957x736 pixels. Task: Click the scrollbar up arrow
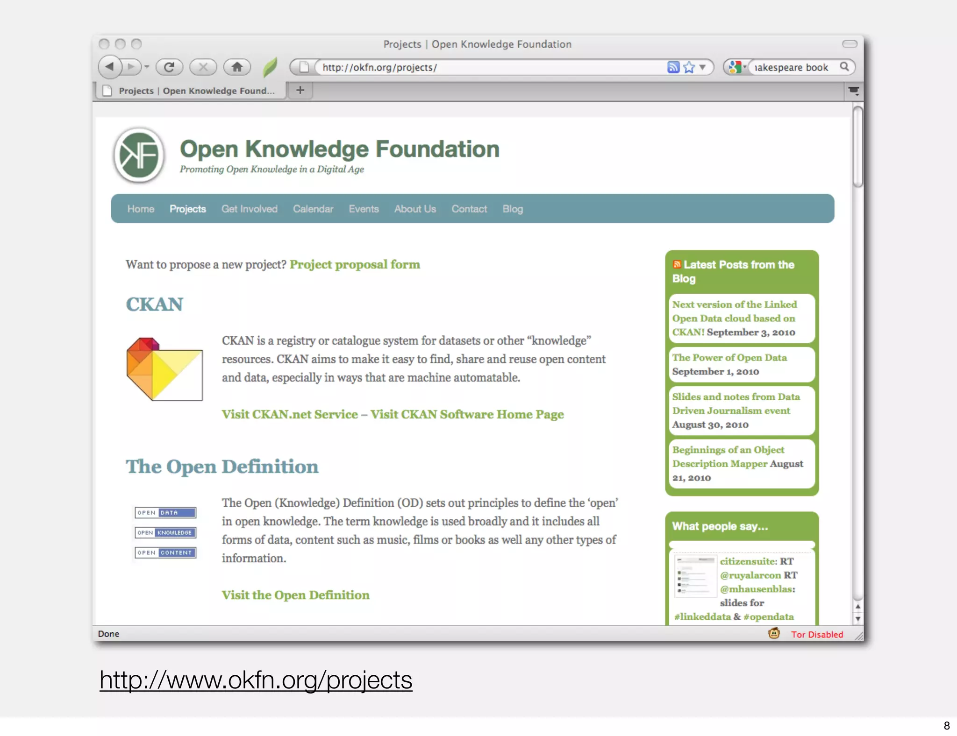coord(857,606)
